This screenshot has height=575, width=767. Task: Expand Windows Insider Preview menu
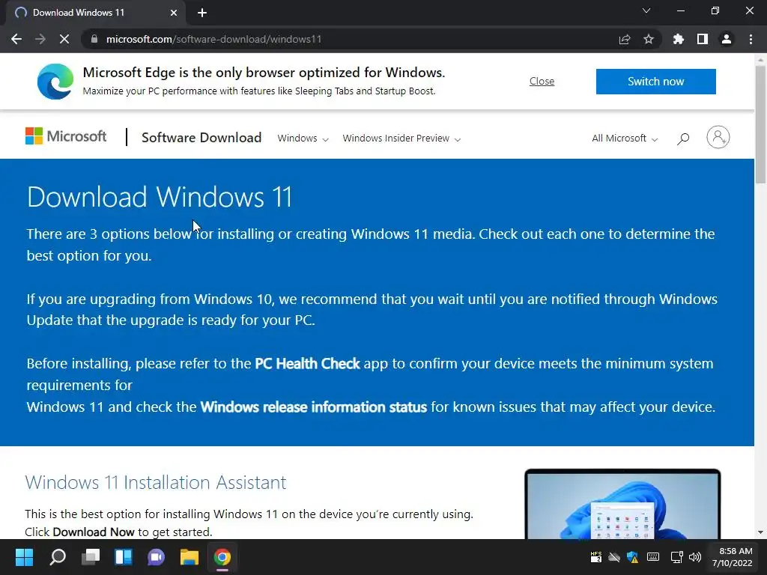401,139
